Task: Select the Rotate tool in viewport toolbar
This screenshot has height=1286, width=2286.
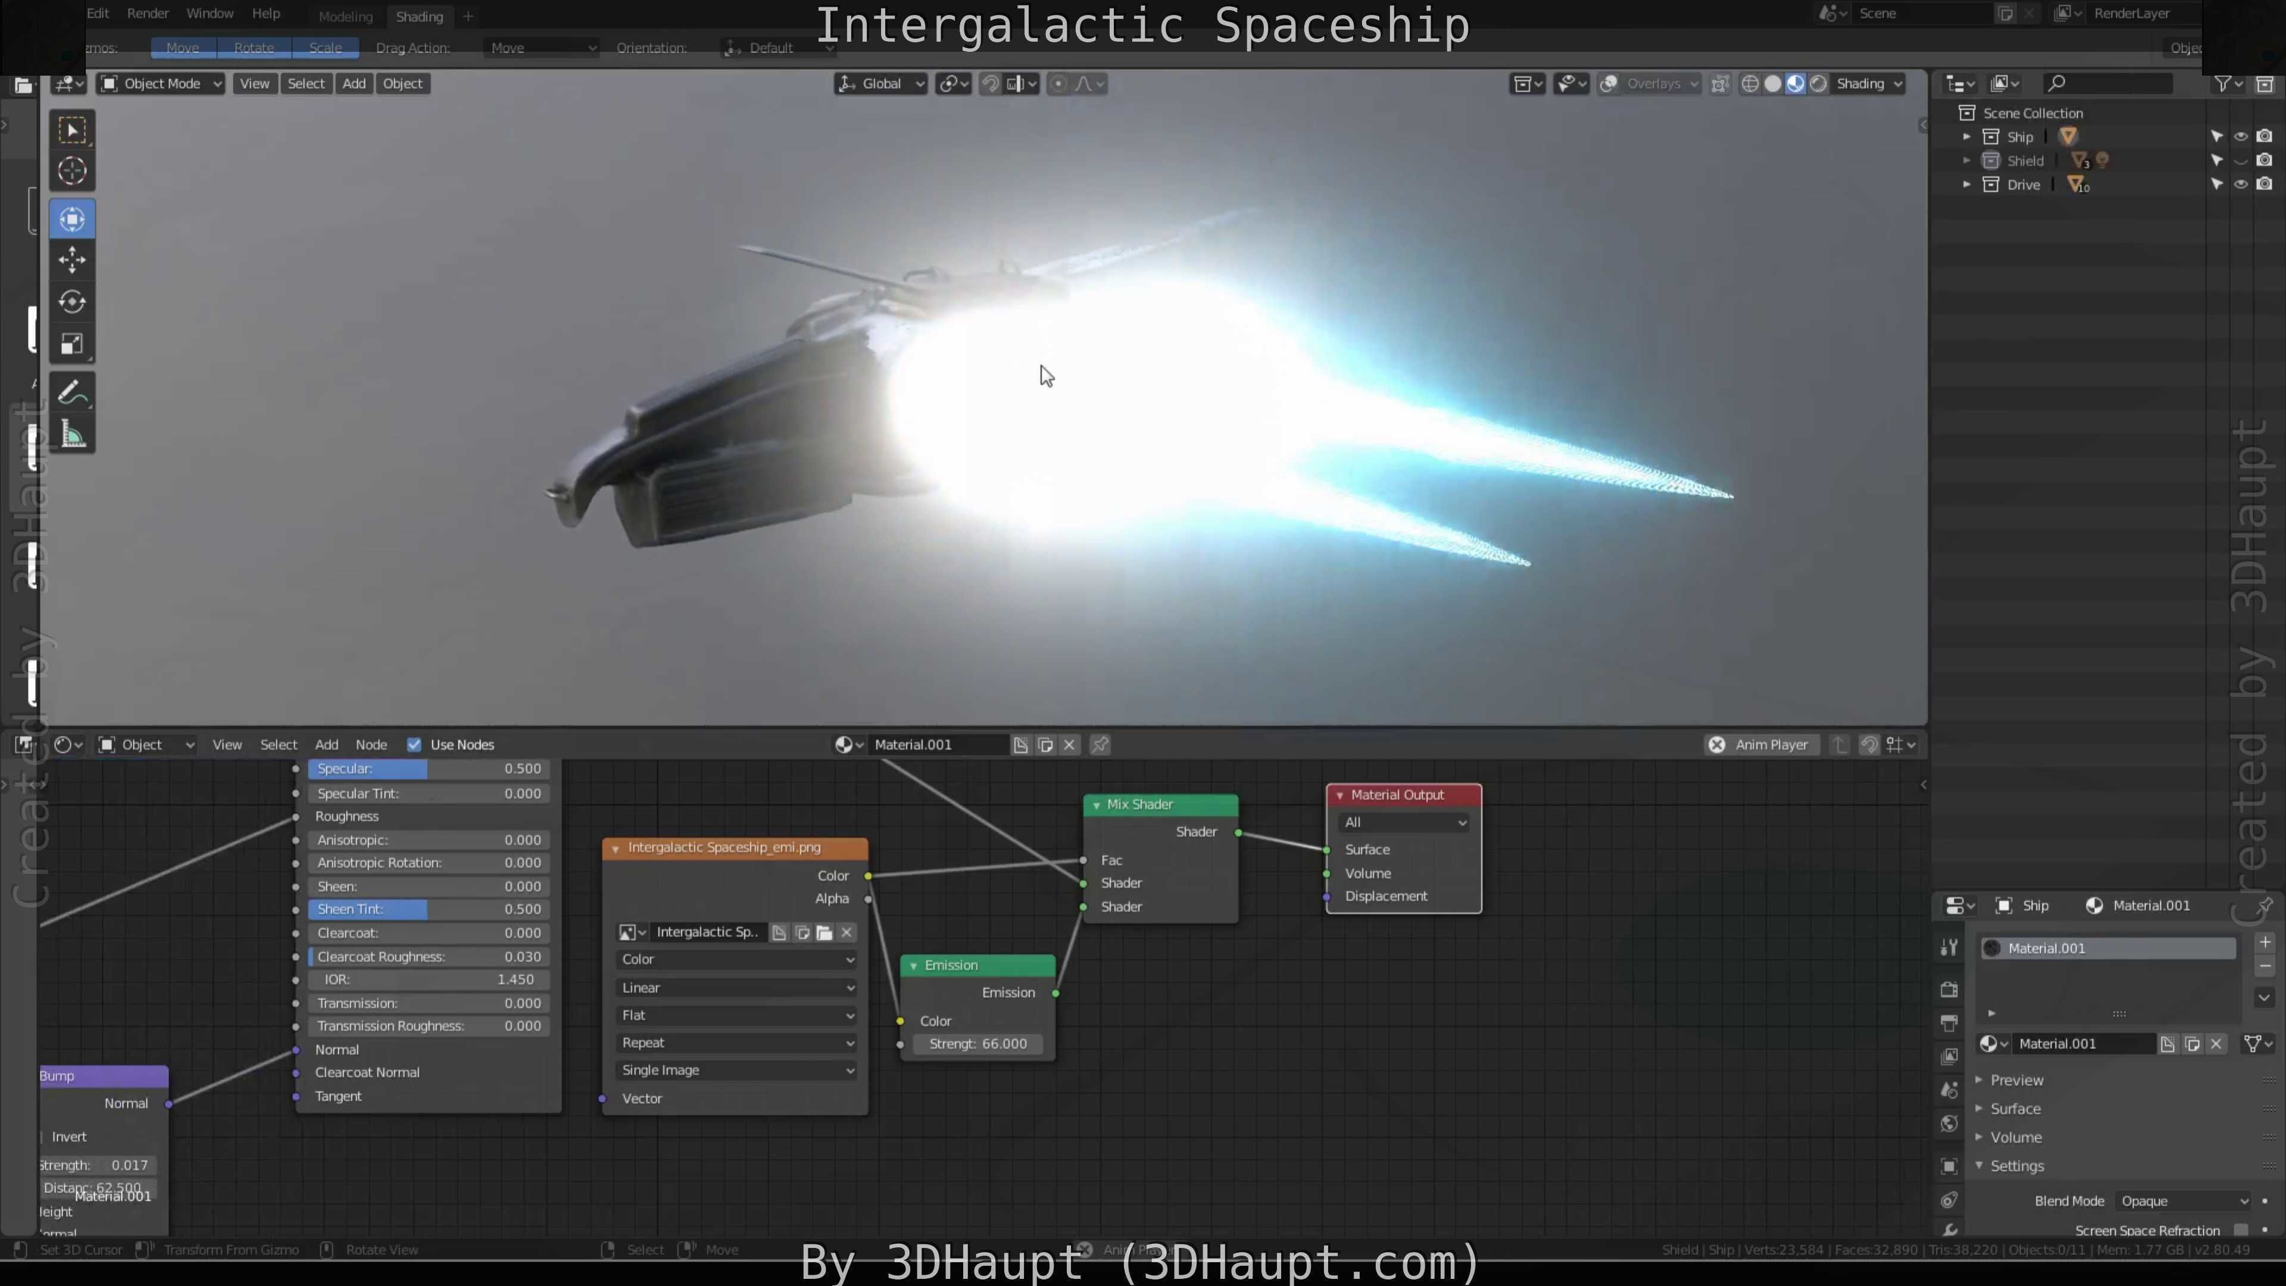Action: (x=72, y=302)
